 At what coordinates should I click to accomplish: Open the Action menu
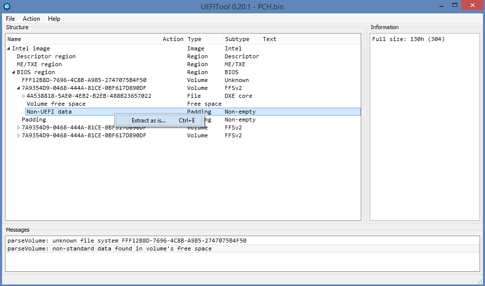(31, 19)
